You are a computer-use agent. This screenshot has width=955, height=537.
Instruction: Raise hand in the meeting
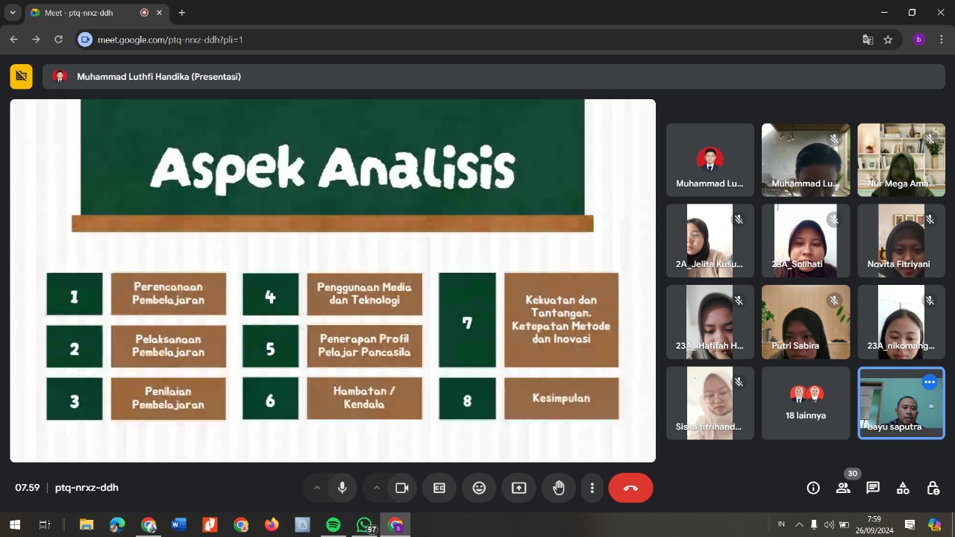click(x=559, y=488)
